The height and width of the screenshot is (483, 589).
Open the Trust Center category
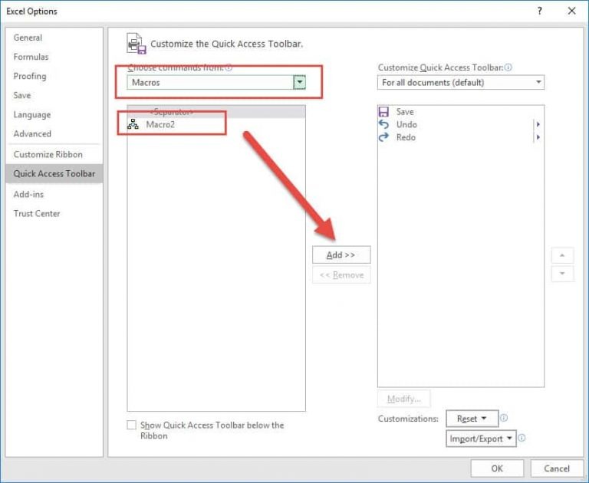point(37,214)
